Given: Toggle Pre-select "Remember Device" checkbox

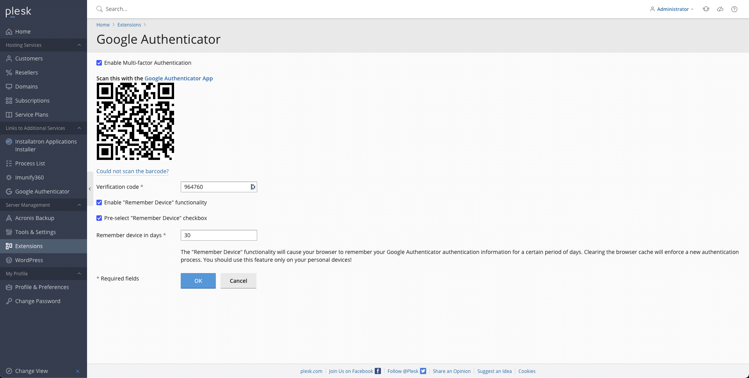Looking at the screenshot, I should pos(99,218).
